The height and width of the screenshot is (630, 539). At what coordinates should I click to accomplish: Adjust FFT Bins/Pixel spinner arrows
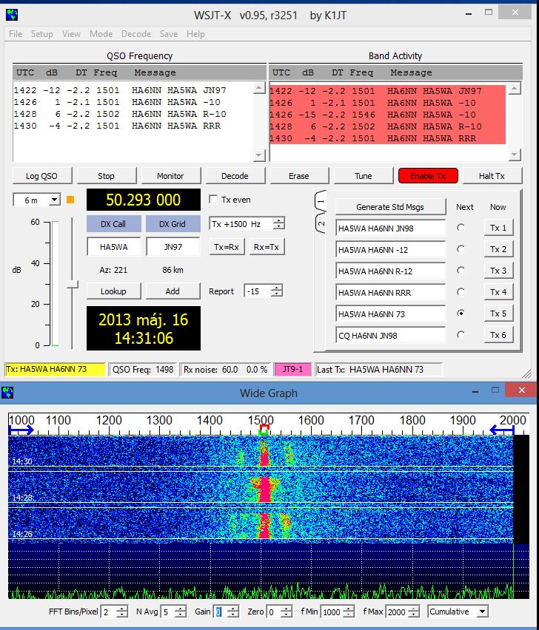point(122,612)
